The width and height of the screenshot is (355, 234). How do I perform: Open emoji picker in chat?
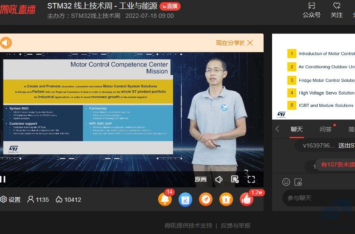click(x=286, y=182)
